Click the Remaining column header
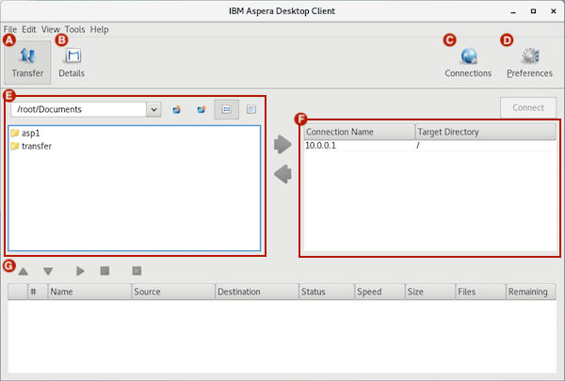 [x=531, y=292]
